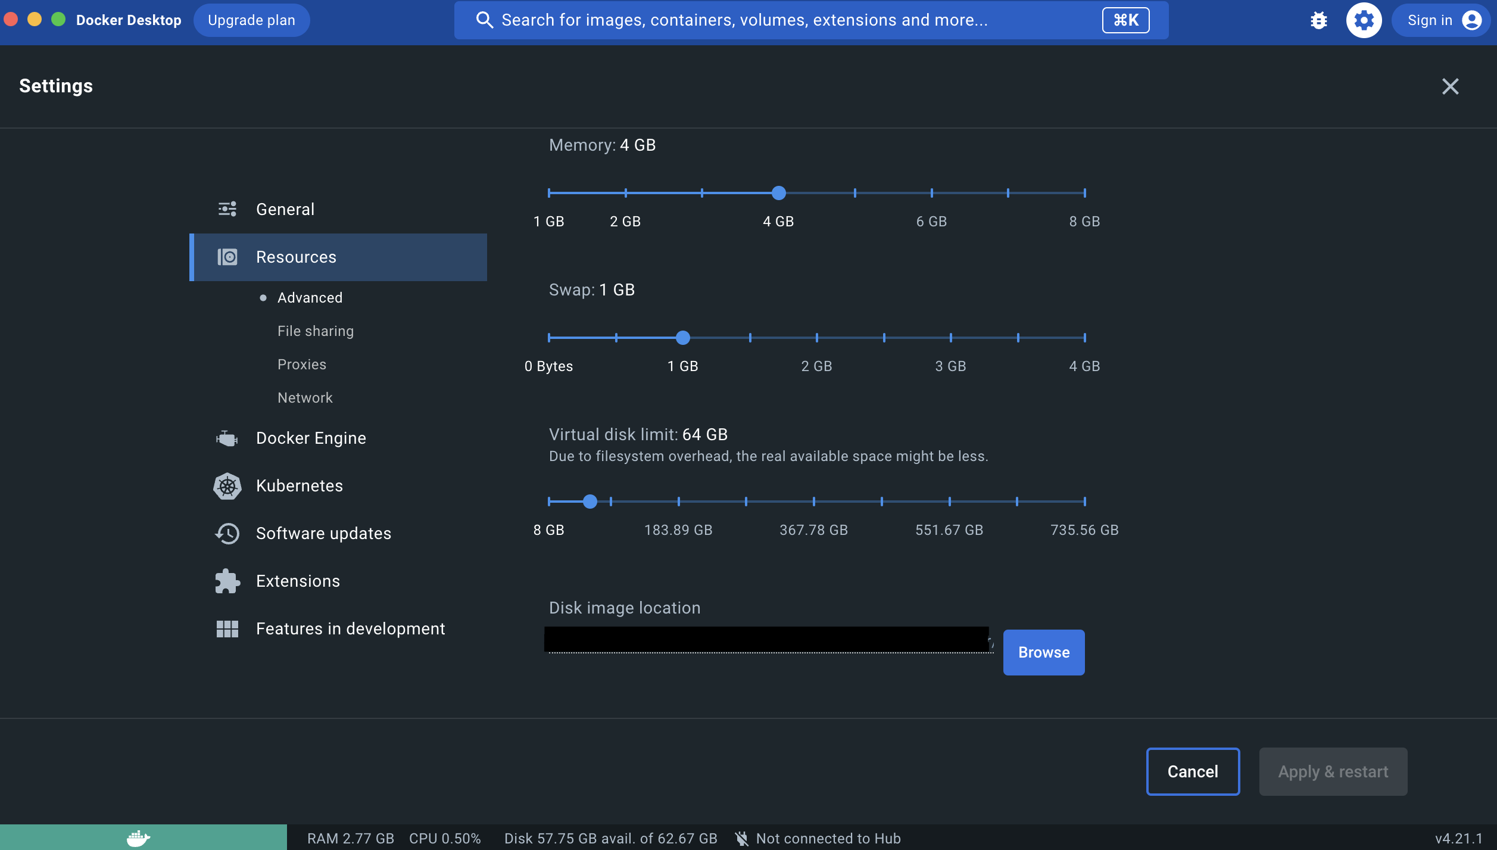Screen dimensions: 1497x850
Task: Close the Settings panel with X
Action: (1451, 86)
